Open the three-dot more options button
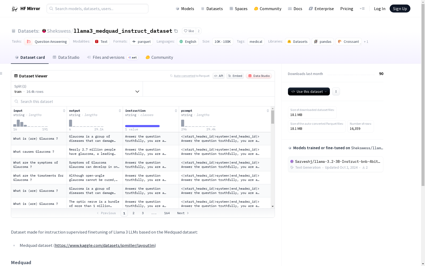Viewport: 425px width, 266px height. 336,92
